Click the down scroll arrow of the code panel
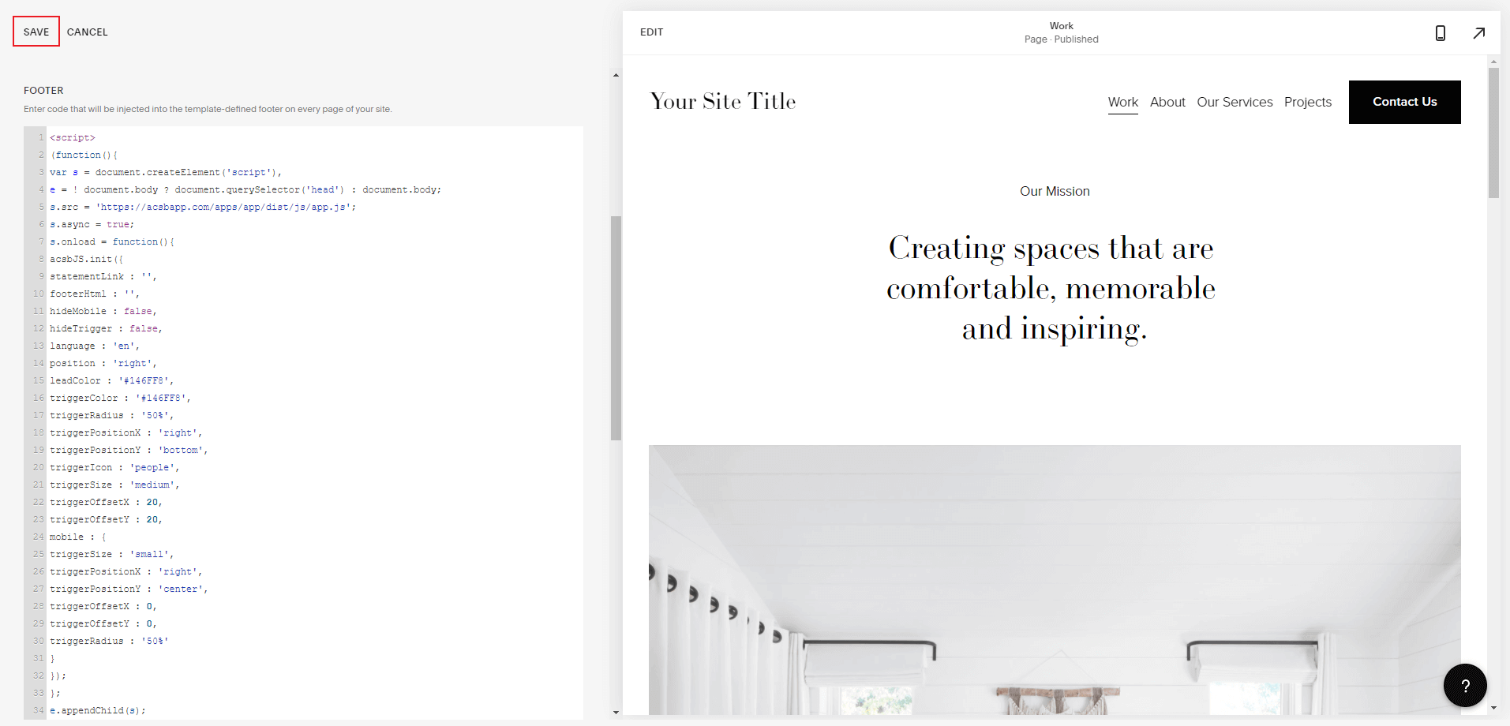 point(616,712)
